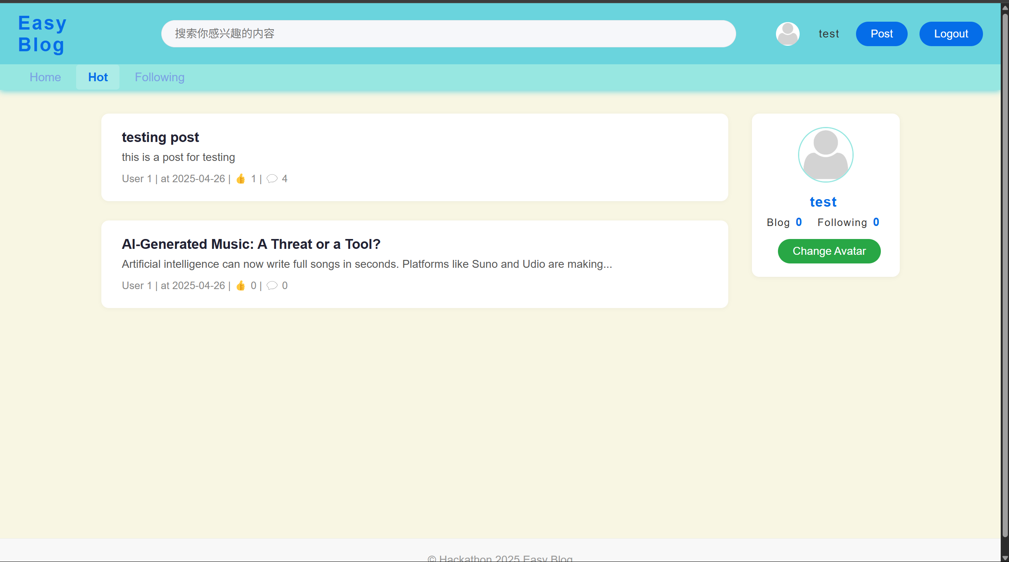Click comment bubble icon on AI-Generated Music post
This screenshot has height=562, width=1009.
(x=272, y=285)
